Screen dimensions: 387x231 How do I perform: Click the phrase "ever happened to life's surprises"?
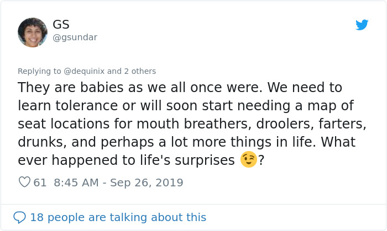[127, 160]
